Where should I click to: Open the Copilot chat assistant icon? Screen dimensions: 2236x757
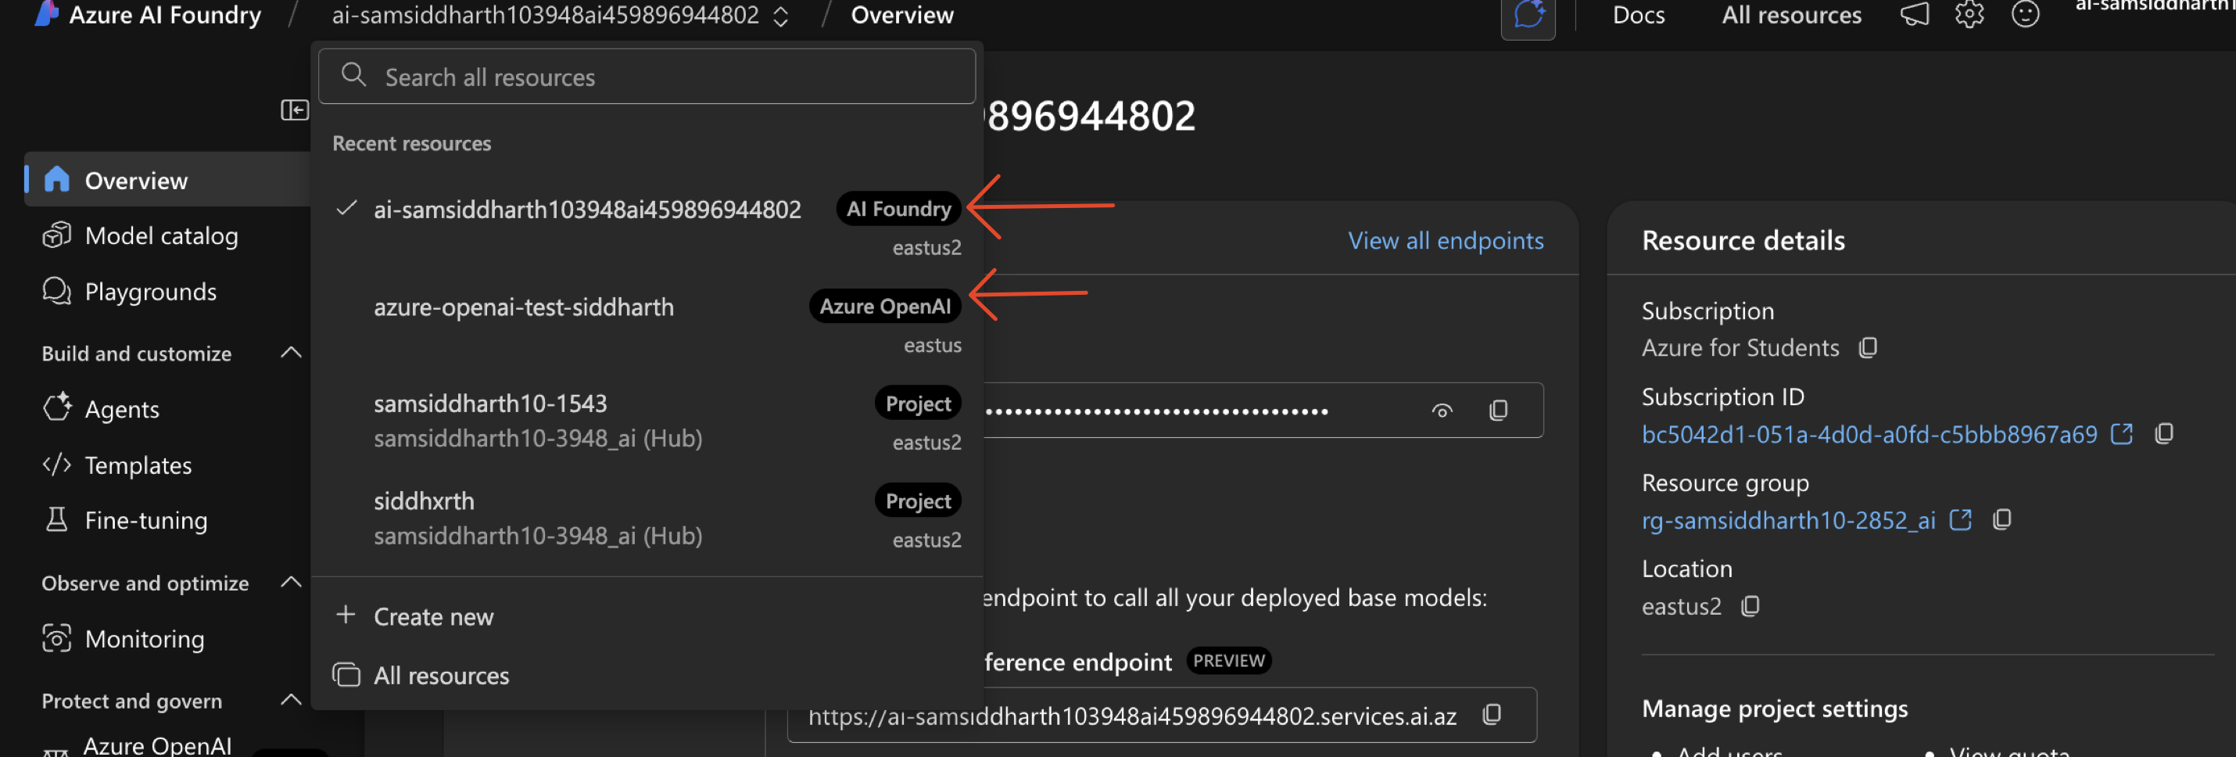coord(1528,14)
